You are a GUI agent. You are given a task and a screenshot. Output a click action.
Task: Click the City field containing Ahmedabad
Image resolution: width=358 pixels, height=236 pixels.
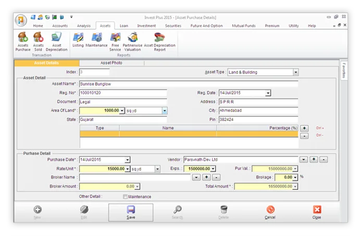(258, 110)
